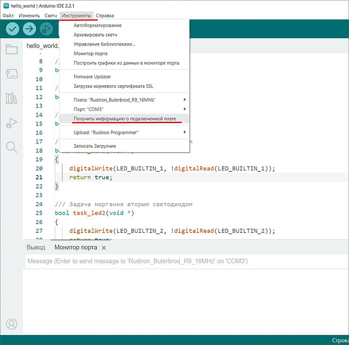
Task: Select Монитор порта in the Tools menu
Action: [124, 53]
